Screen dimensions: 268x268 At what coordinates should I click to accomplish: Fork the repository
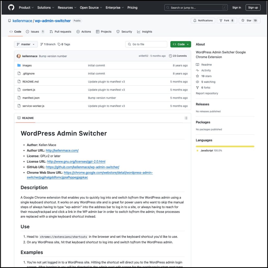click(x=227, y=20)
